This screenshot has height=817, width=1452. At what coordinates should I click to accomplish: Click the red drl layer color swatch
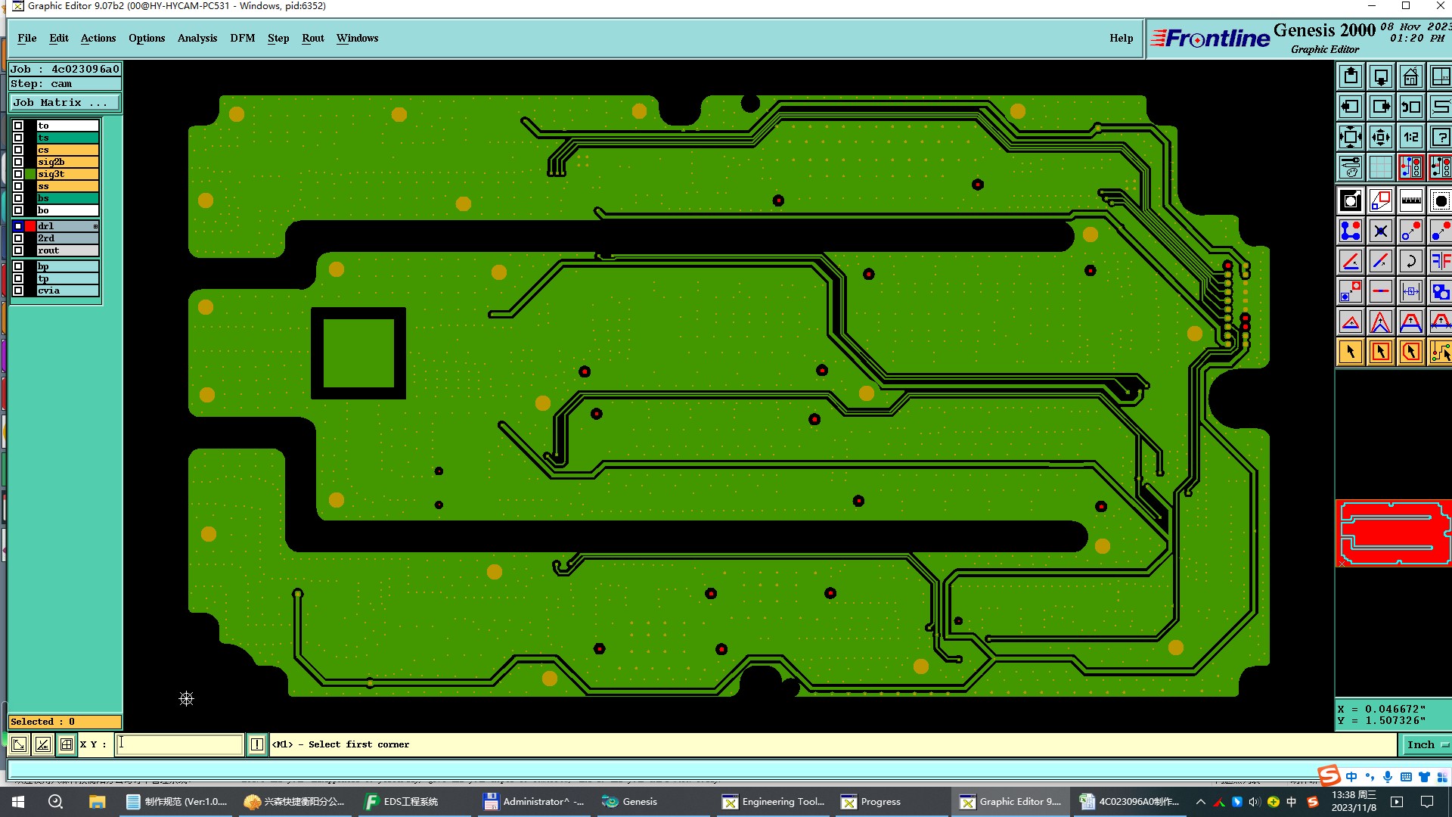point(30,226)
